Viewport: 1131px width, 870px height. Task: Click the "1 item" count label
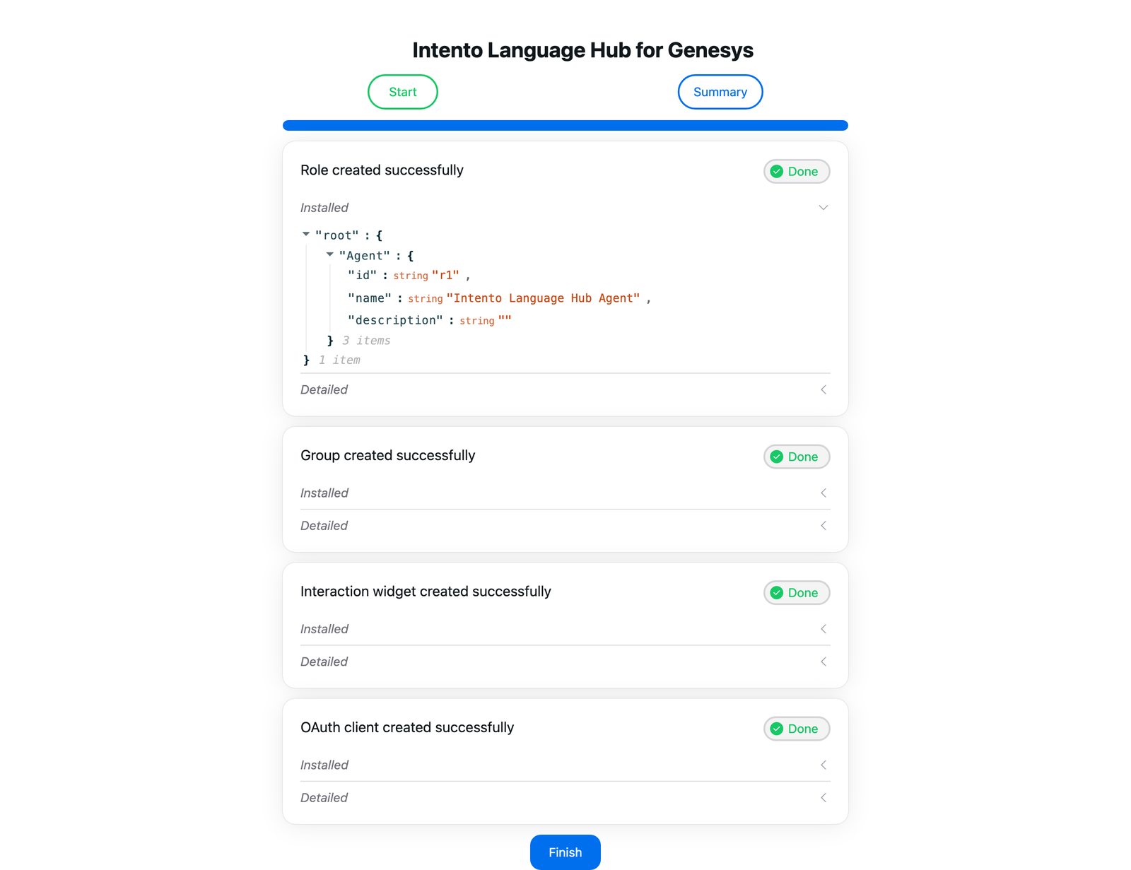[339, 360]
